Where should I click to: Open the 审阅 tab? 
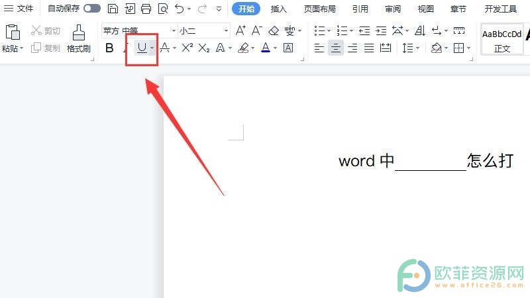(x=393, y=9)
